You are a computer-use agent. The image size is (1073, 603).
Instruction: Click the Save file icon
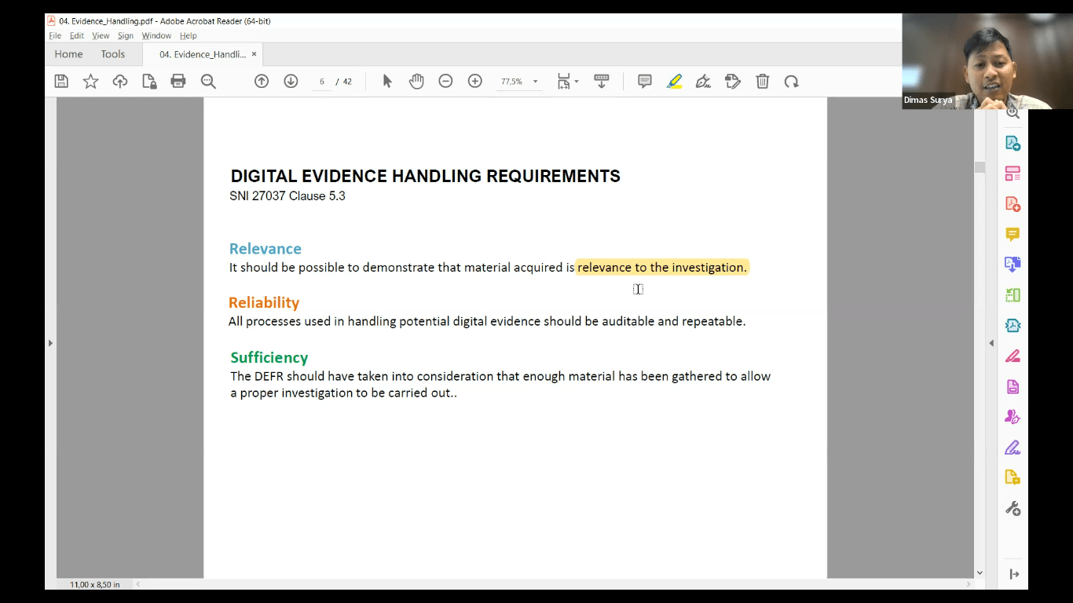pyautogui.click(x=61, y=81)
